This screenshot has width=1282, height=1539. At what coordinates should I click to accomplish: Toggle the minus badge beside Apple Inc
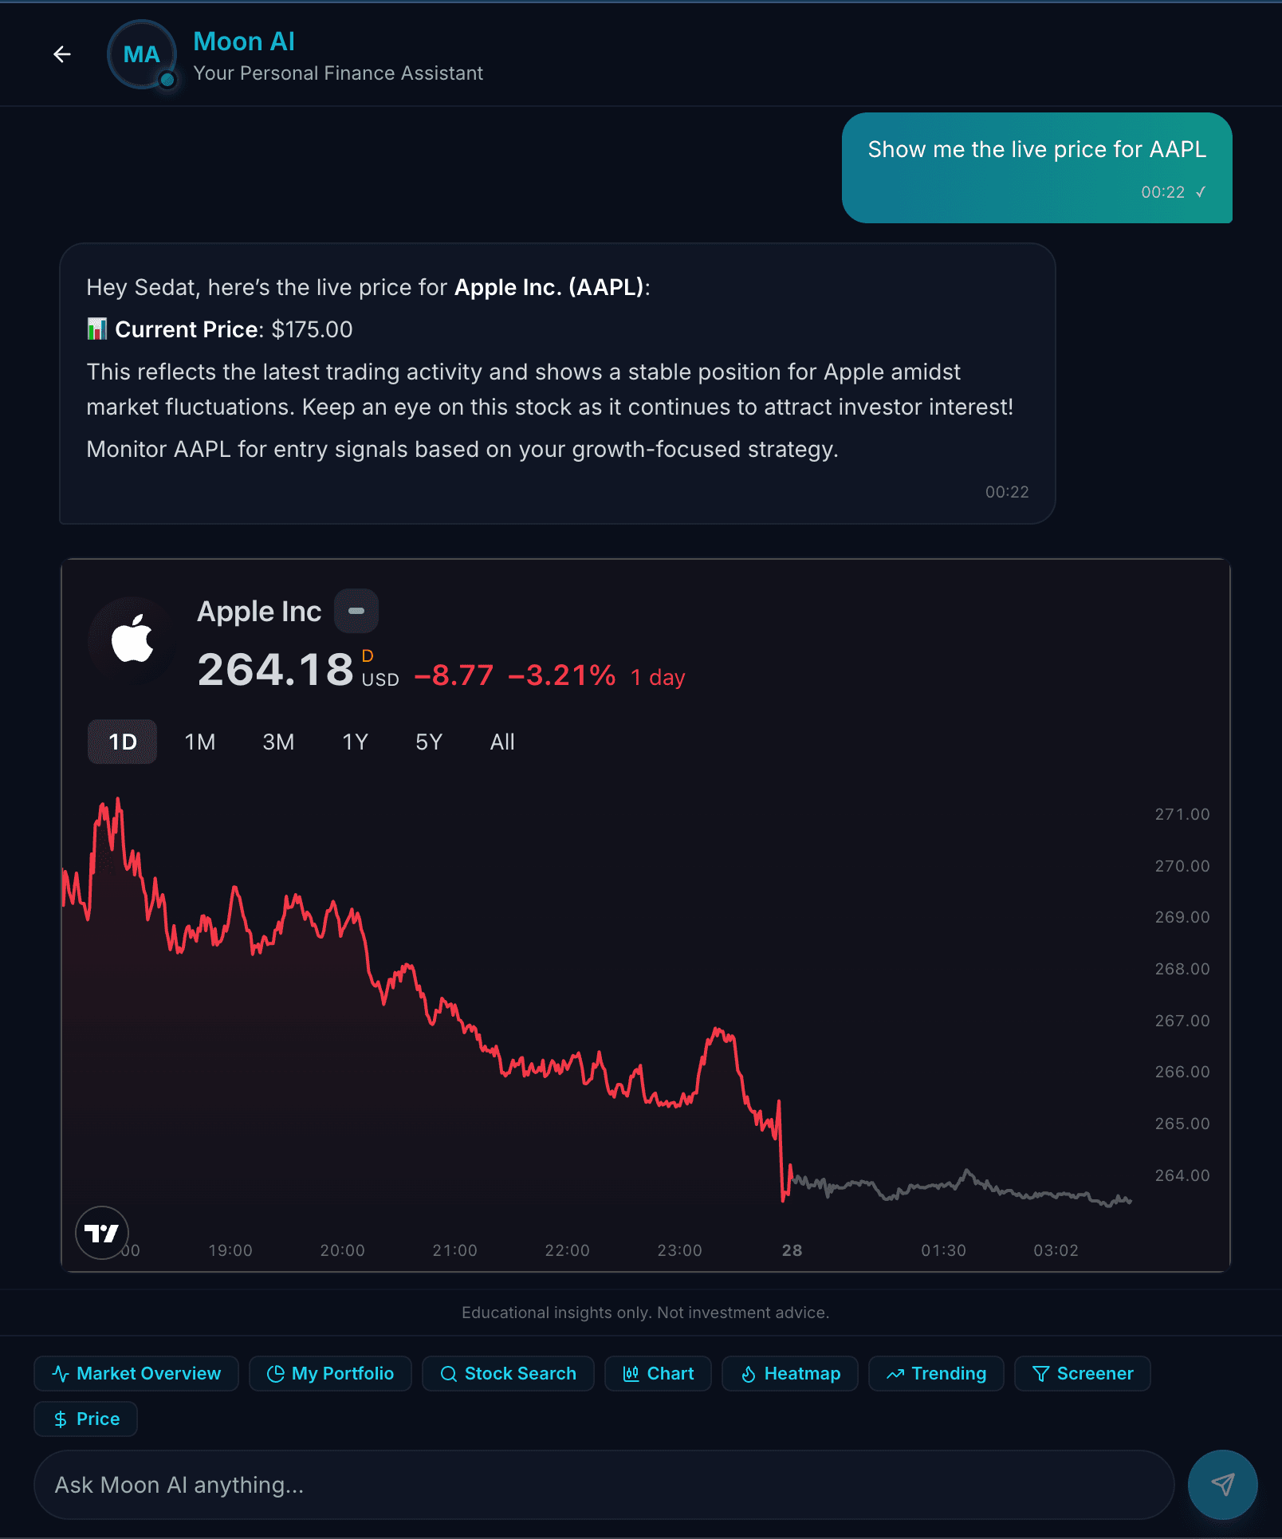[x=356, y=611]
